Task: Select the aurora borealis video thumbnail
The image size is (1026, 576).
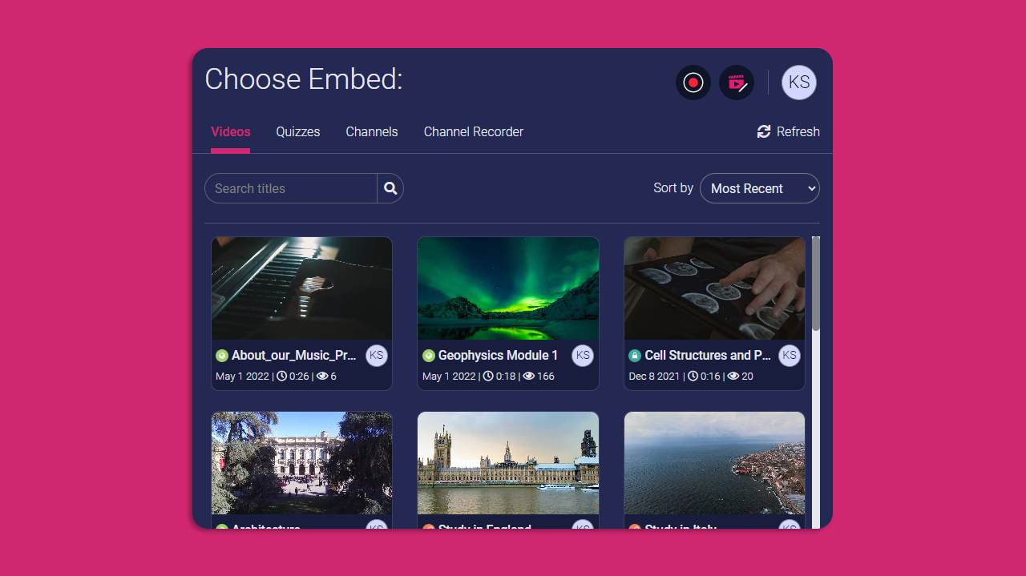Action: [508, 288]
